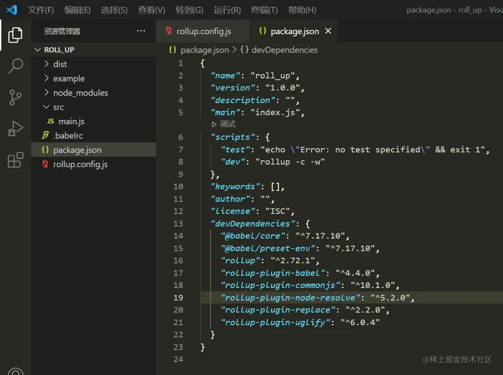Viewport: 503px width, 375px height.
Task: Click the JSON braces icon on package.json tab
Action: (263, 31)
